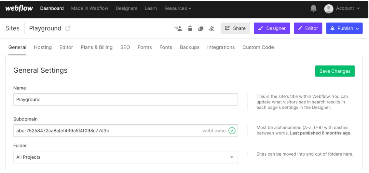Open notifications bell
Screen dimensions: 369x173
[x=313, y=8]
